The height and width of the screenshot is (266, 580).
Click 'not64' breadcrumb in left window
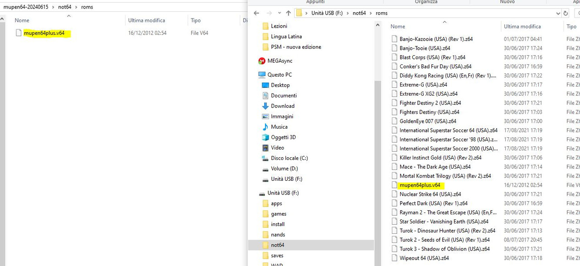click(65, 7)
